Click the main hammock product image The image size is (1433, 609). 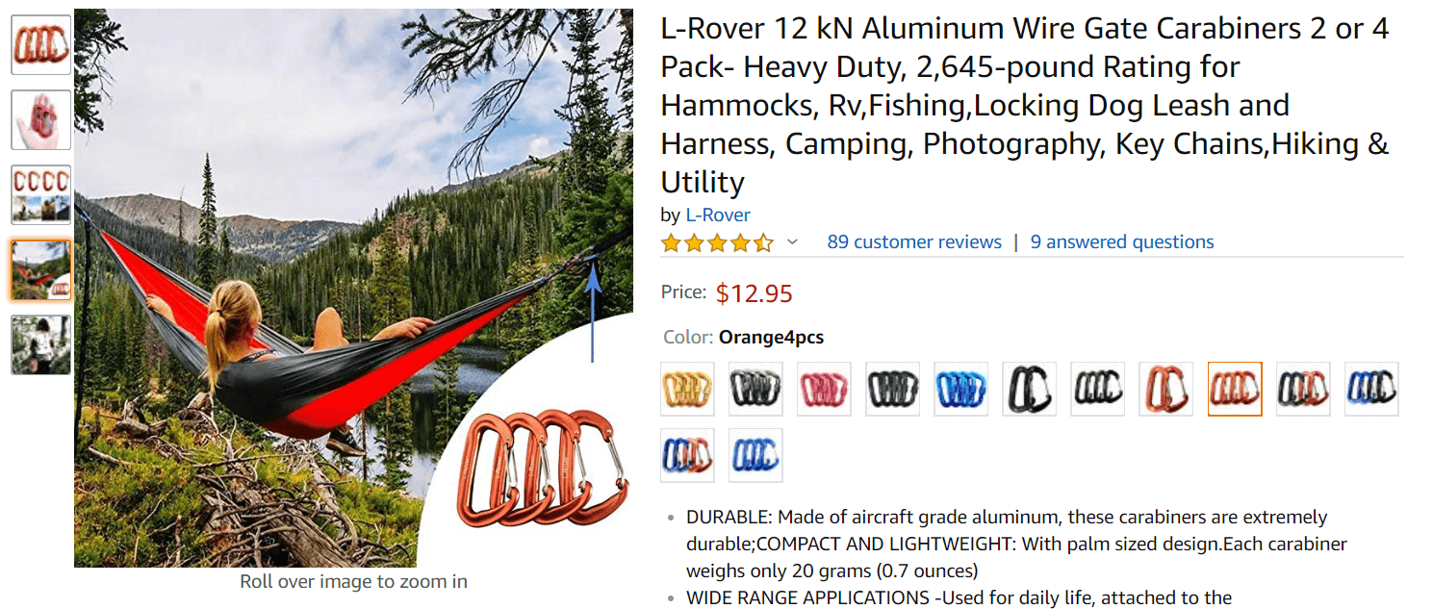tap(353, 288)
